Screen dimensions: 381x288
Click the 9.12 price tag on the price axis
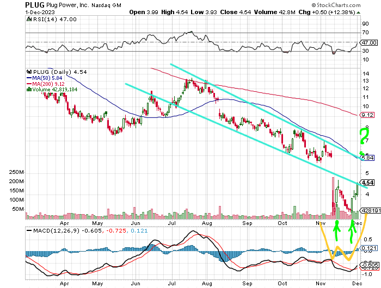tap(367, 115)
